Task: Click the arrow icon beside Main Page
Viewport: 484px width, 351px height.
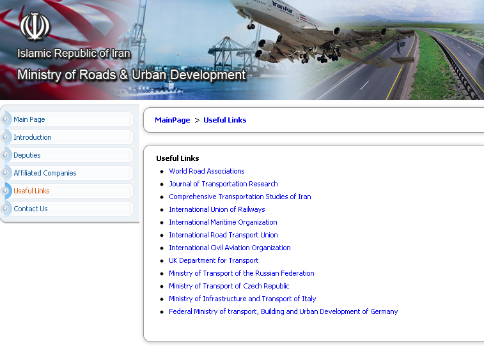Action: 6,119
